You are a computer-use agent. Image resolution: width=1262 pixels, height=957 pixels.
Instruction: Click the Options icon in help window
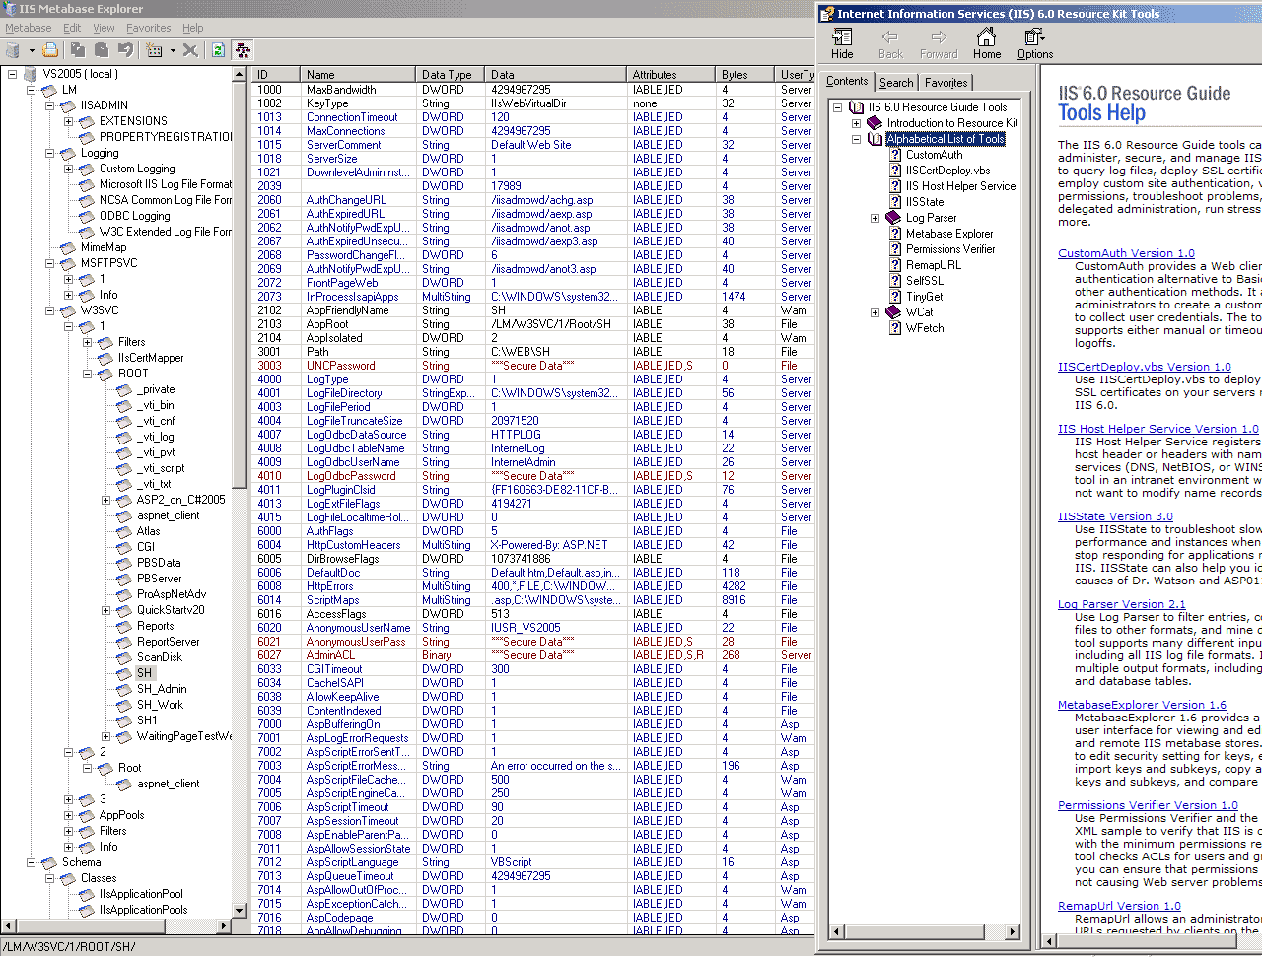pyautogui.click(x=1034, y=37)
